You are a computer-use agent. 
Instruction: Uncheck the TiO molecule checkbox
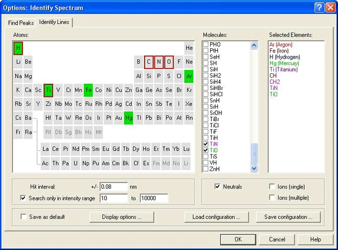tap(206, 150)
